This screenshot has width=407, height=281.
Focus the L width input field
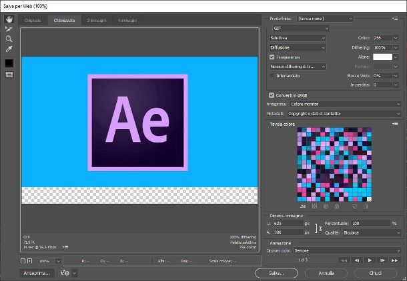click(288, 223)
